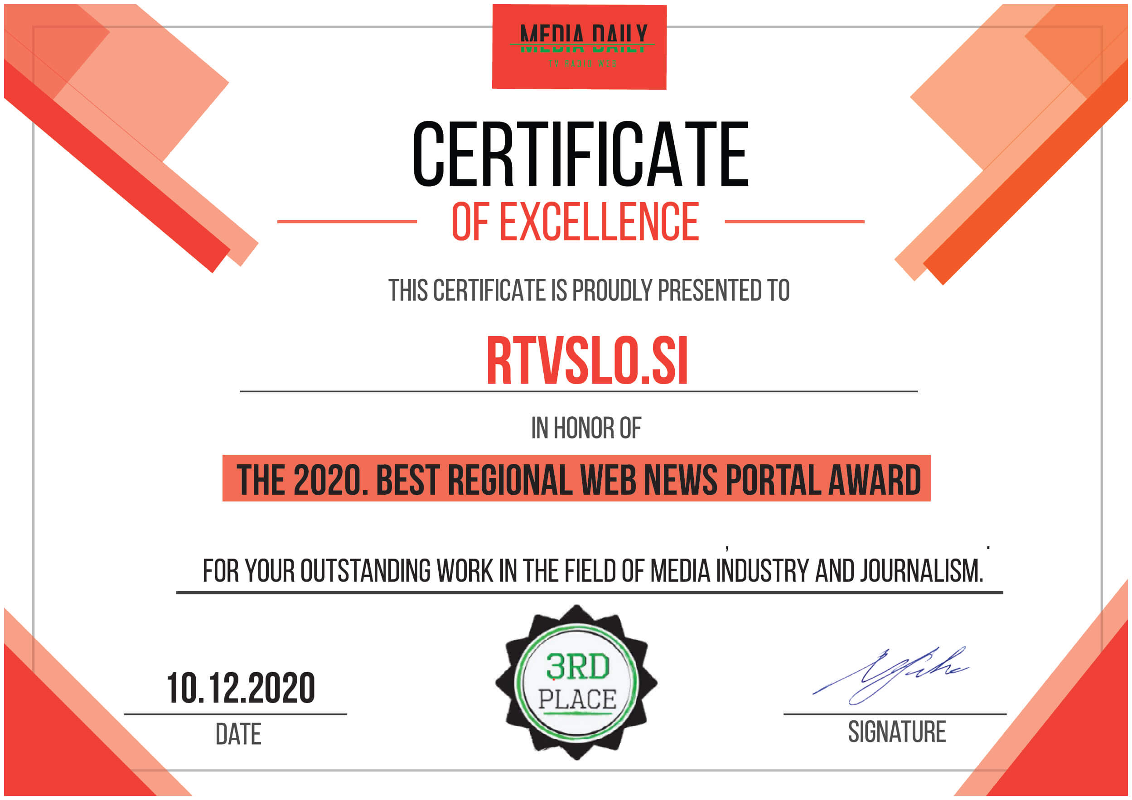Click the blue handwritten signature
This screenshot has width=1132, height=800.
point(890,676)
